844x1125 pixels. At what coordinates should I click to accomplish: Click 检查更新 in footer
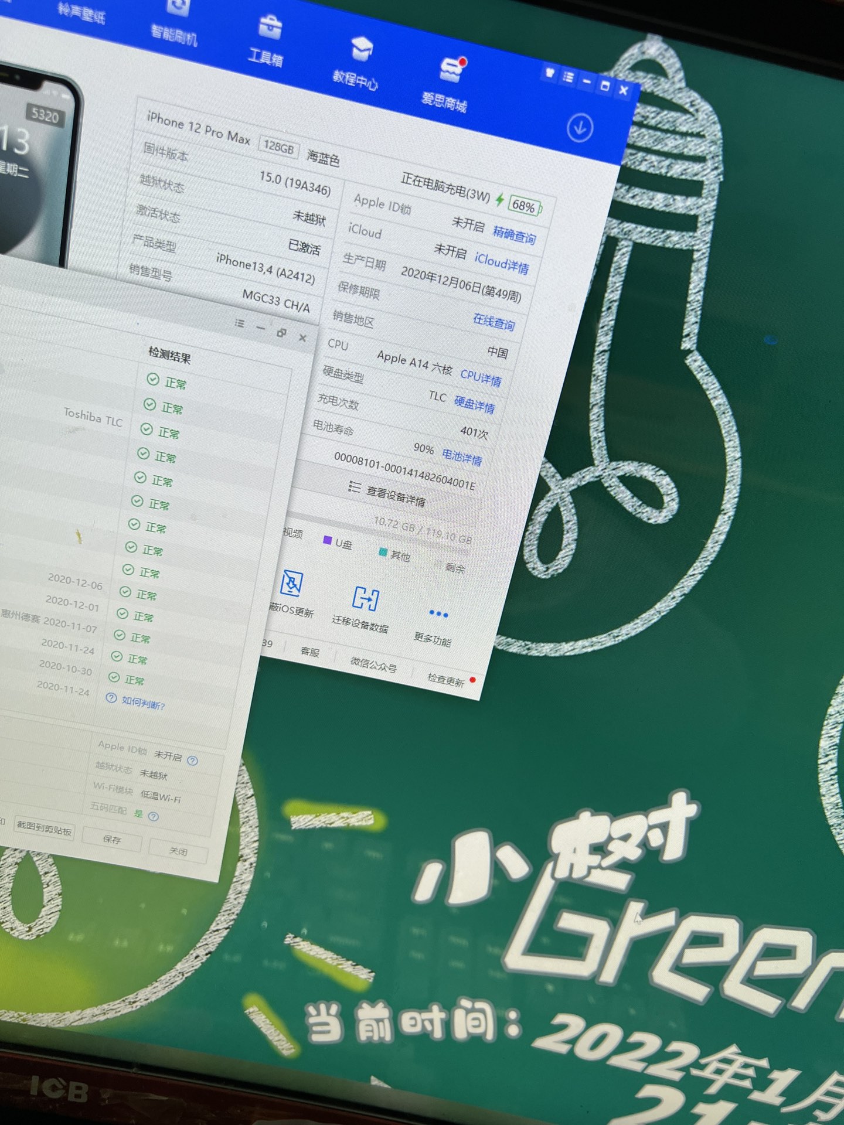click(447, 680)
